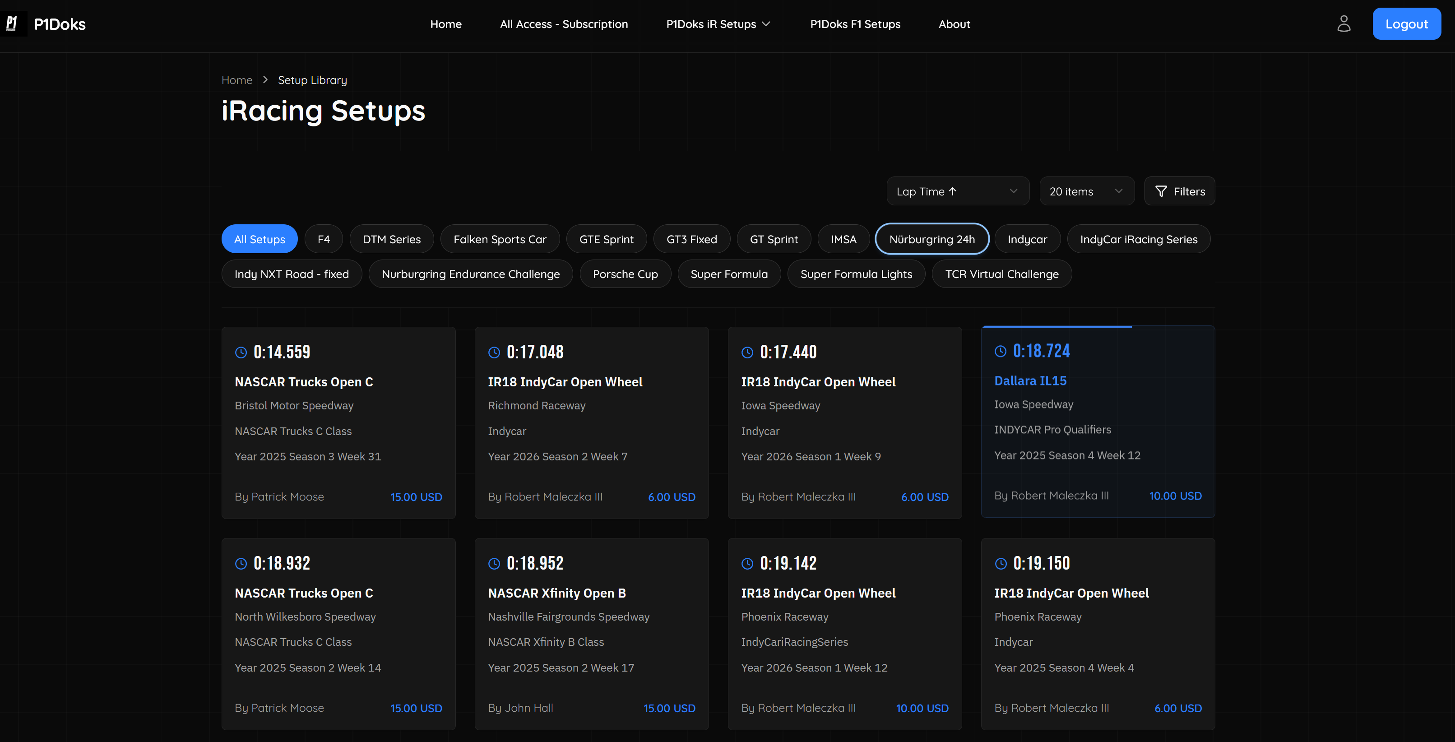Click the clock icon beside 0:18.724
The width and height of the screenshot is (1455, 742).
pos(1000,351)
